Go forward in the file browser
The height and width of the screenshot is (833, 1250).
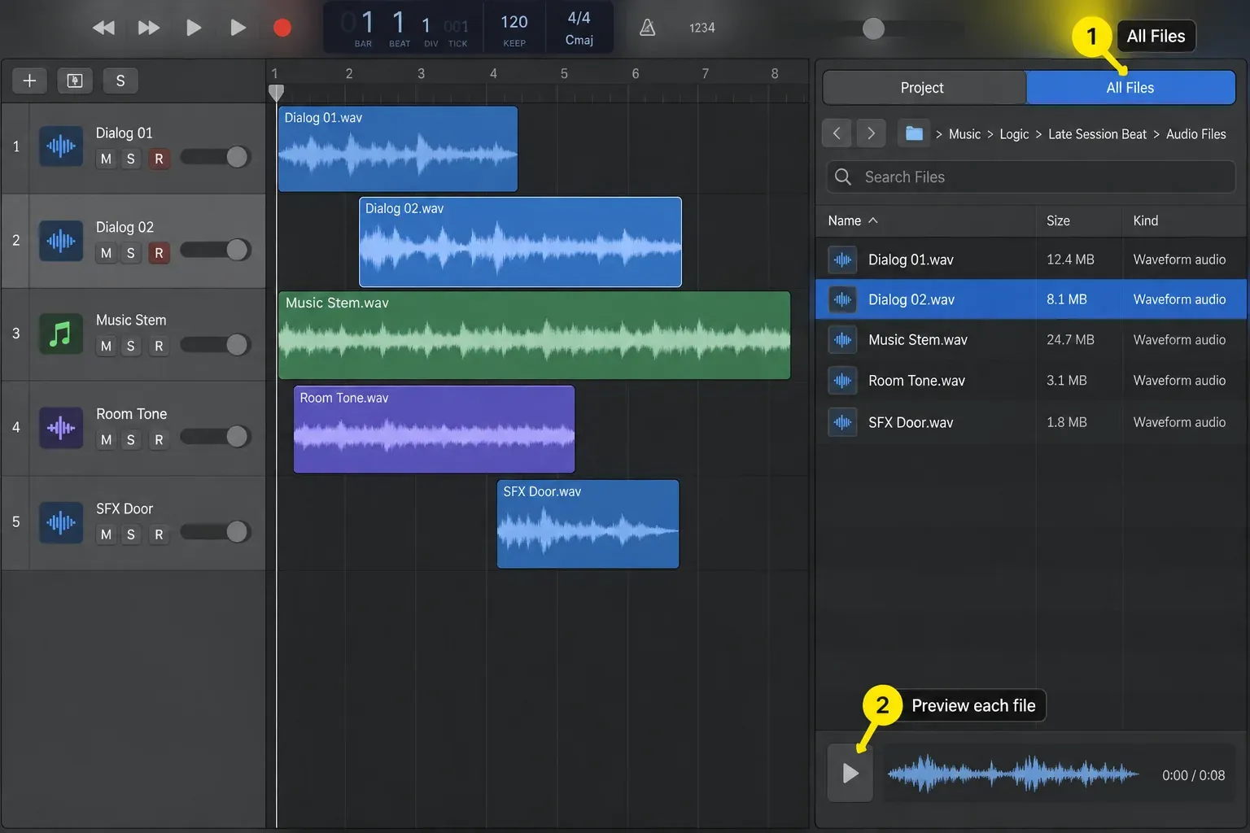click(x=871, y=133)
